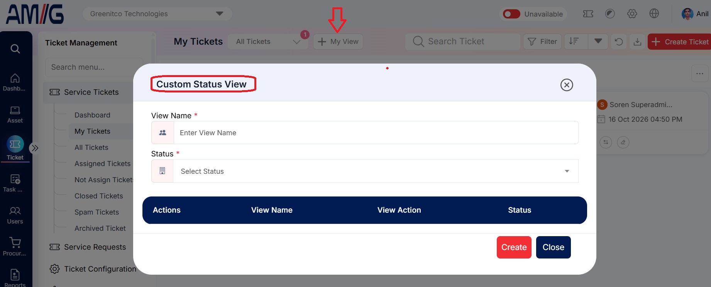Click the refresh tickets icon

coord(618,42)
